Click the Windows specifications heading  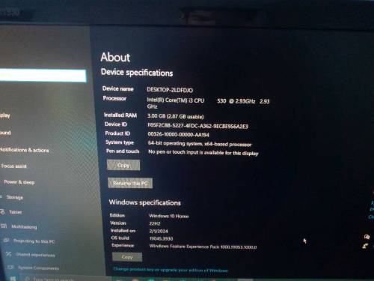coord(145,202)
